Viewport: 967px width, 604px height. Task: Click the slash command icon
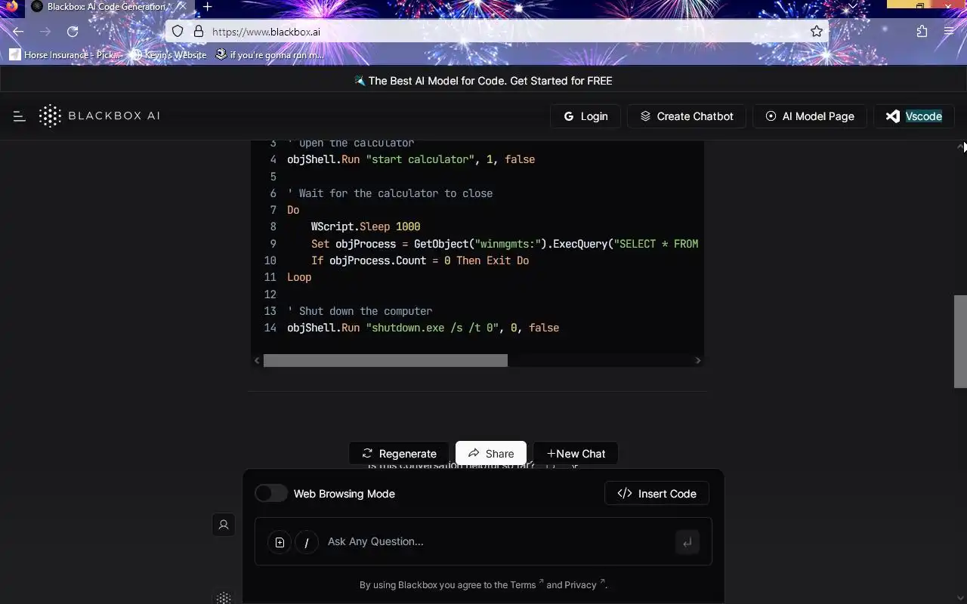coord(306,542)
